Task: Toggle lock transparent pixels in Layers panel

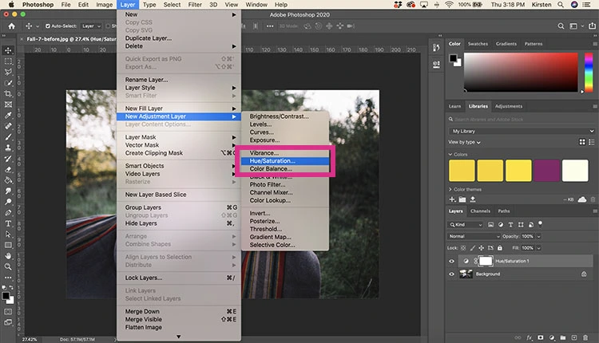Action: pos(463,248)
